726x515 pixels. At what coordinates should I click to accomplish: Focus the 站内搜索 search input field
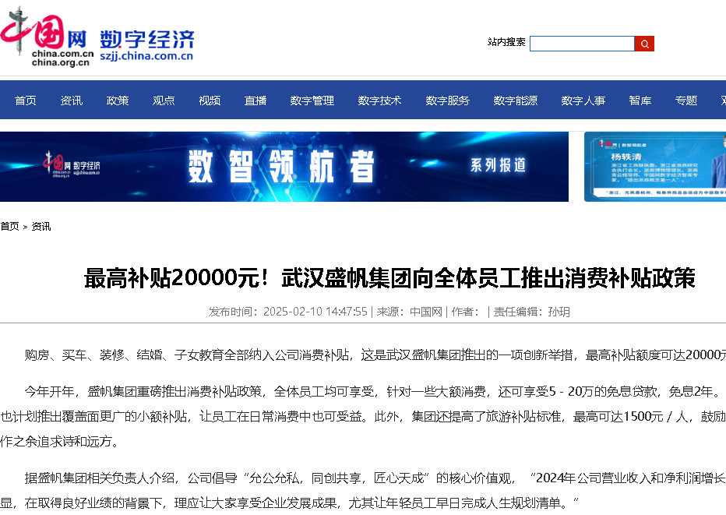(x=582, y=44)
